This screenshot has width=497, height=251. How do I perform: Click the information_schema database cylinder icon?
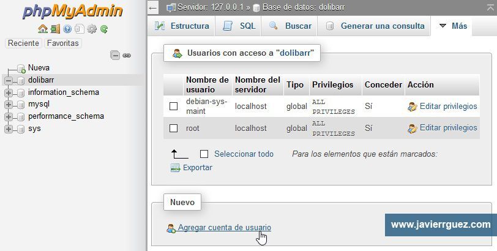tap(21, 93)
